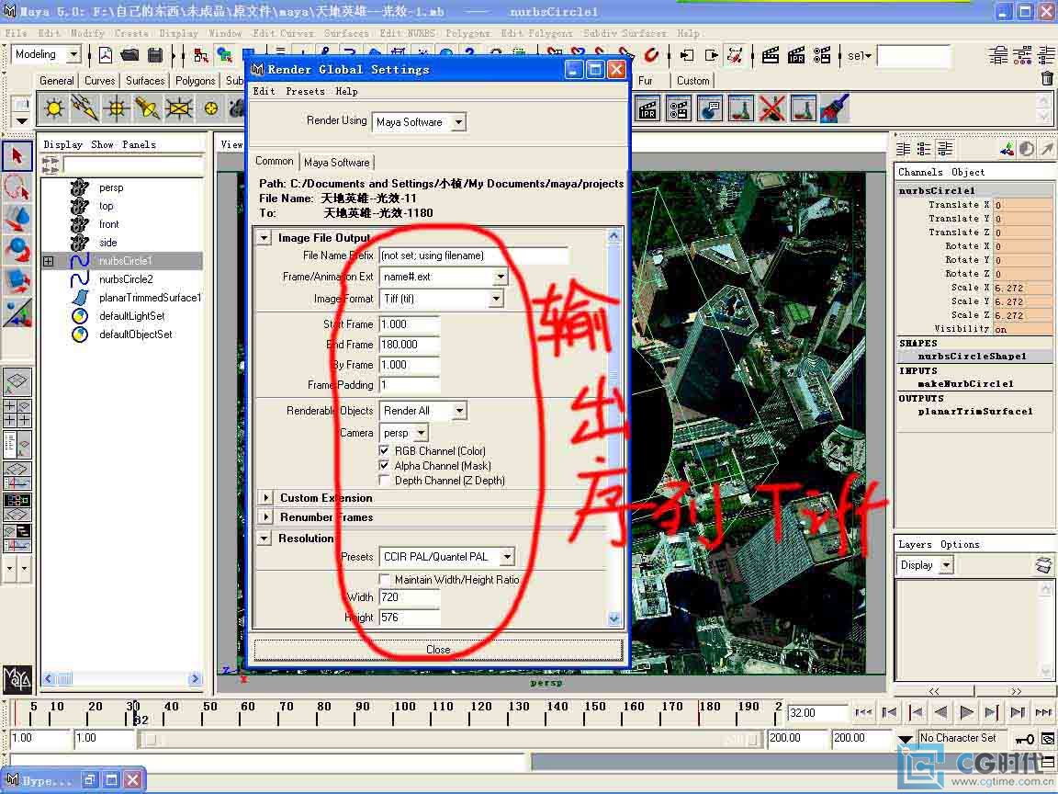Click the trash can icon beside shelf tabs
Viewport: 1058px width, 794px height.
(1047, 79)
